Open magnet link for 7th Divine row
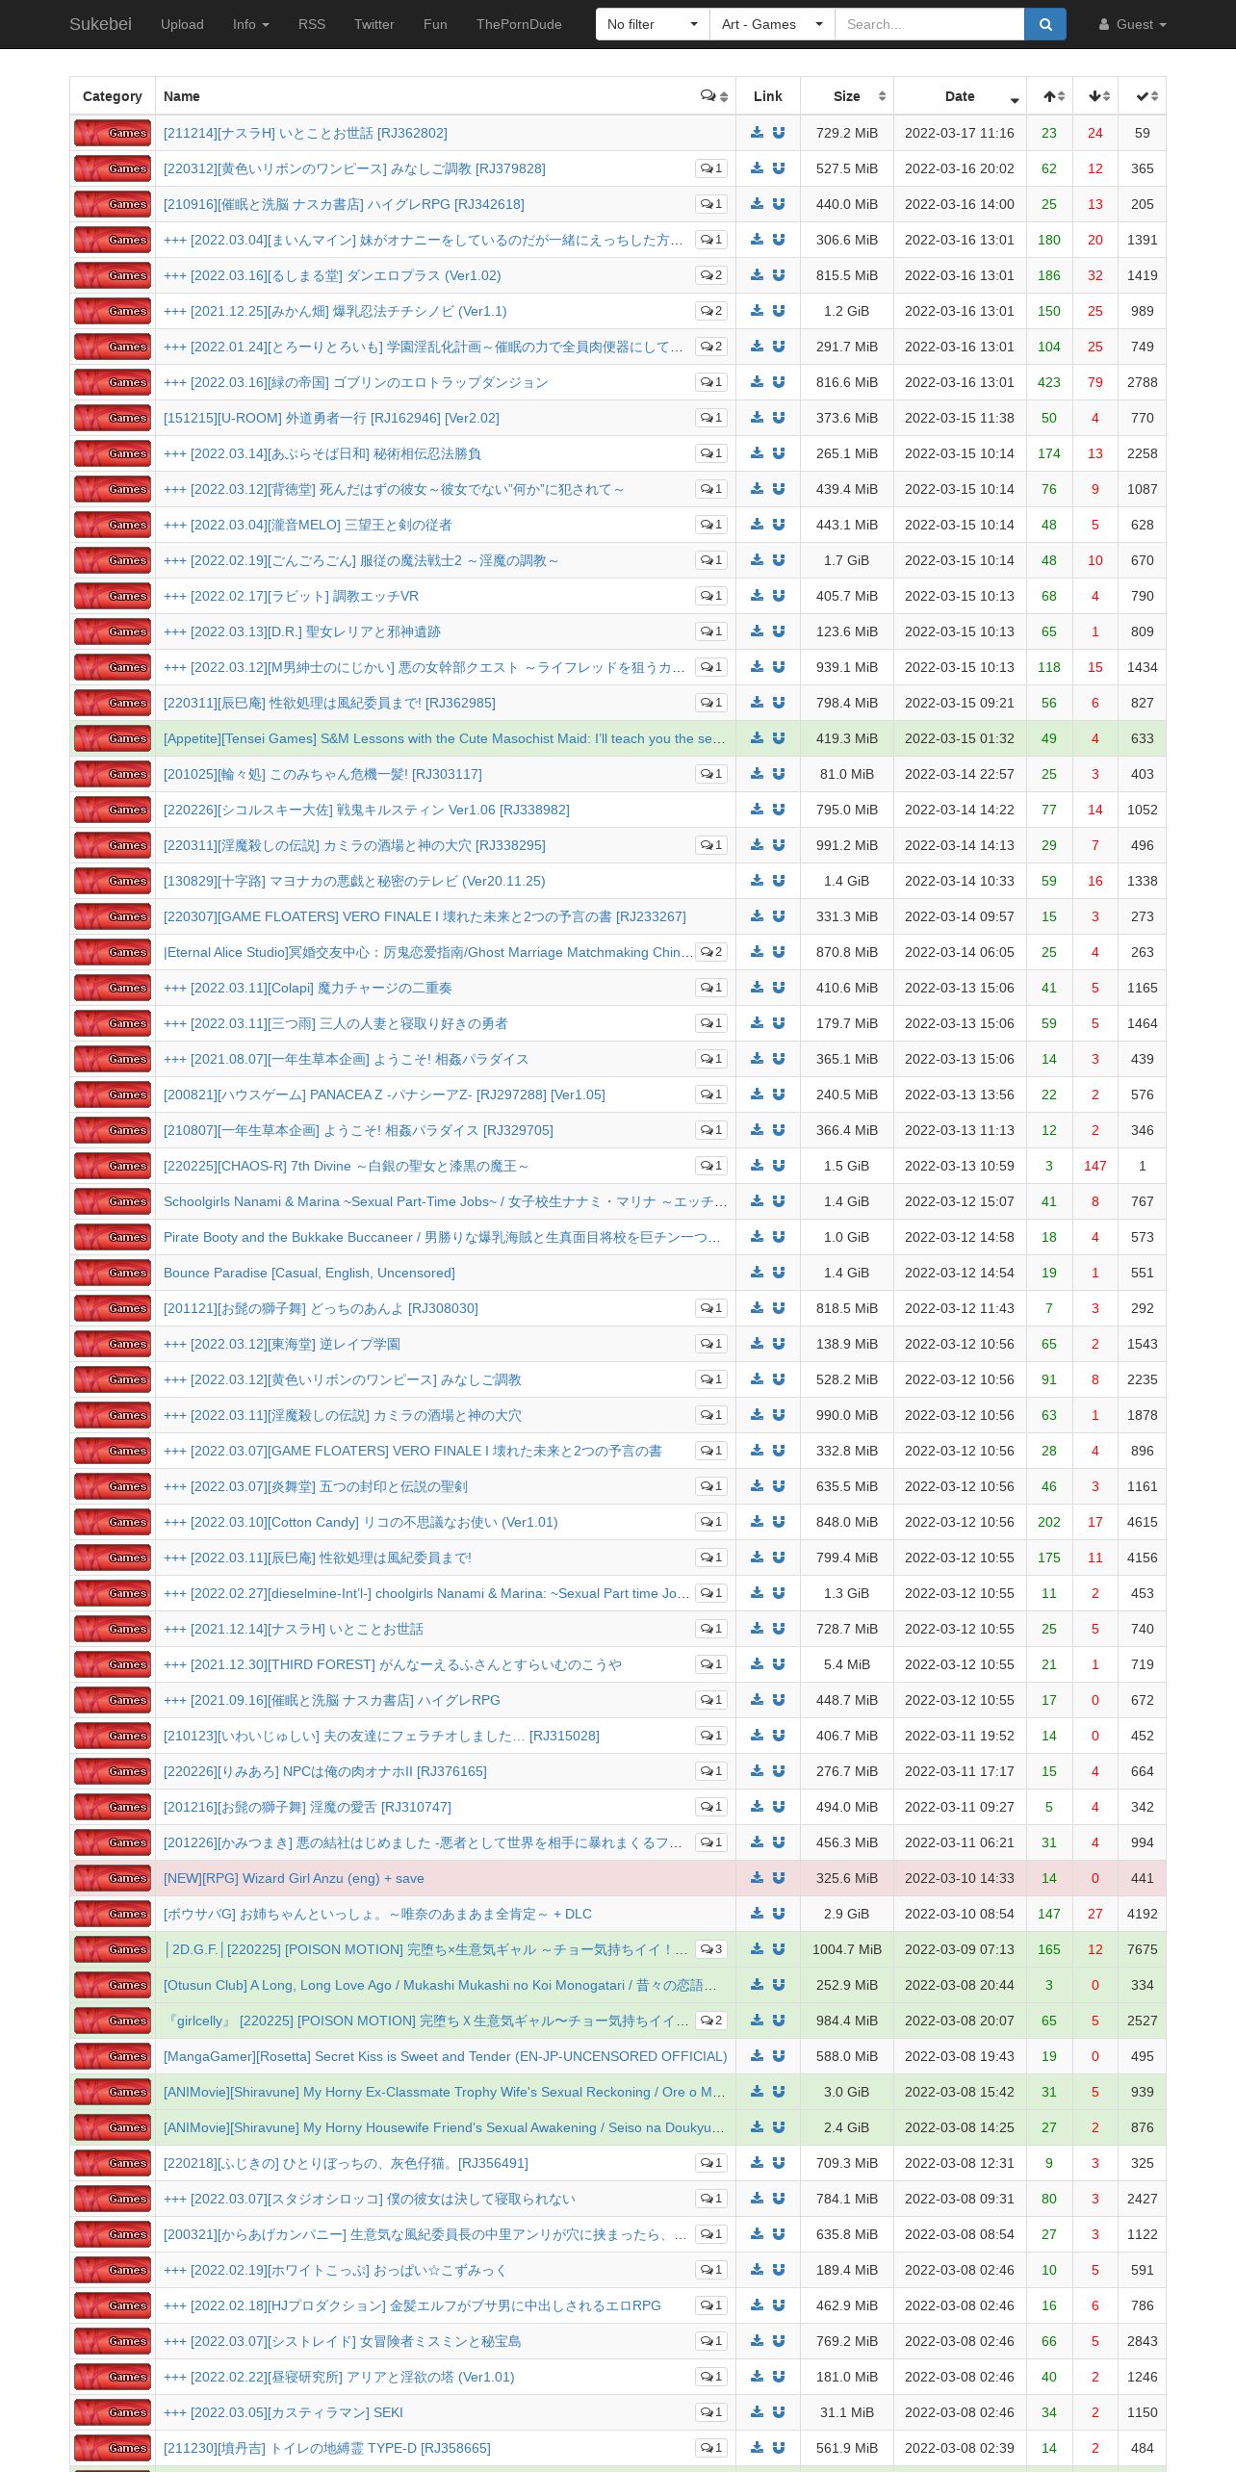Screen dimensions: 1236x2472 pos(779,1166)
